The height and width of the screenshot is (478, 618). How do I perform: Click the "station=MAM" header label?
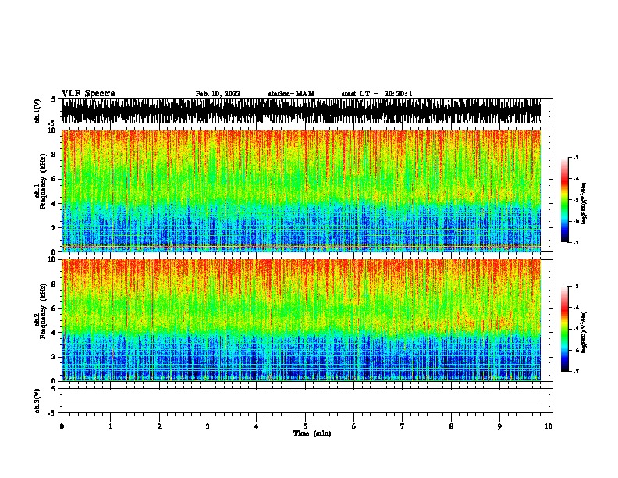click(292, 94)
